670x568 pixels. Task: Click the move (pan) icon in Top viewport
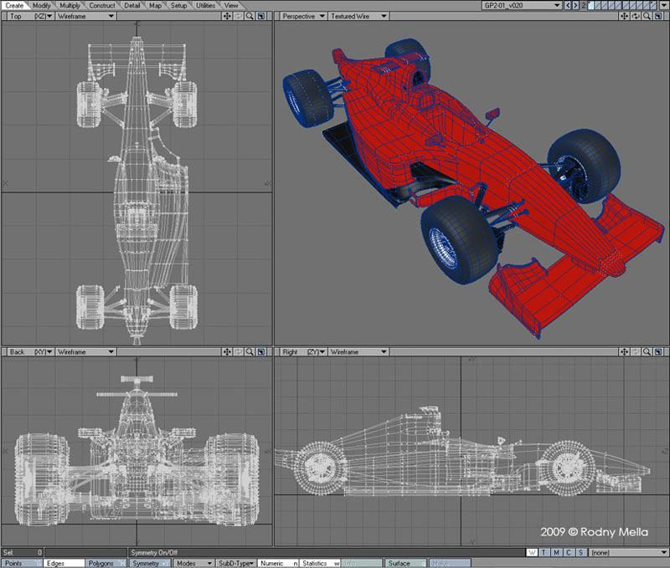[x=227, y=16]
